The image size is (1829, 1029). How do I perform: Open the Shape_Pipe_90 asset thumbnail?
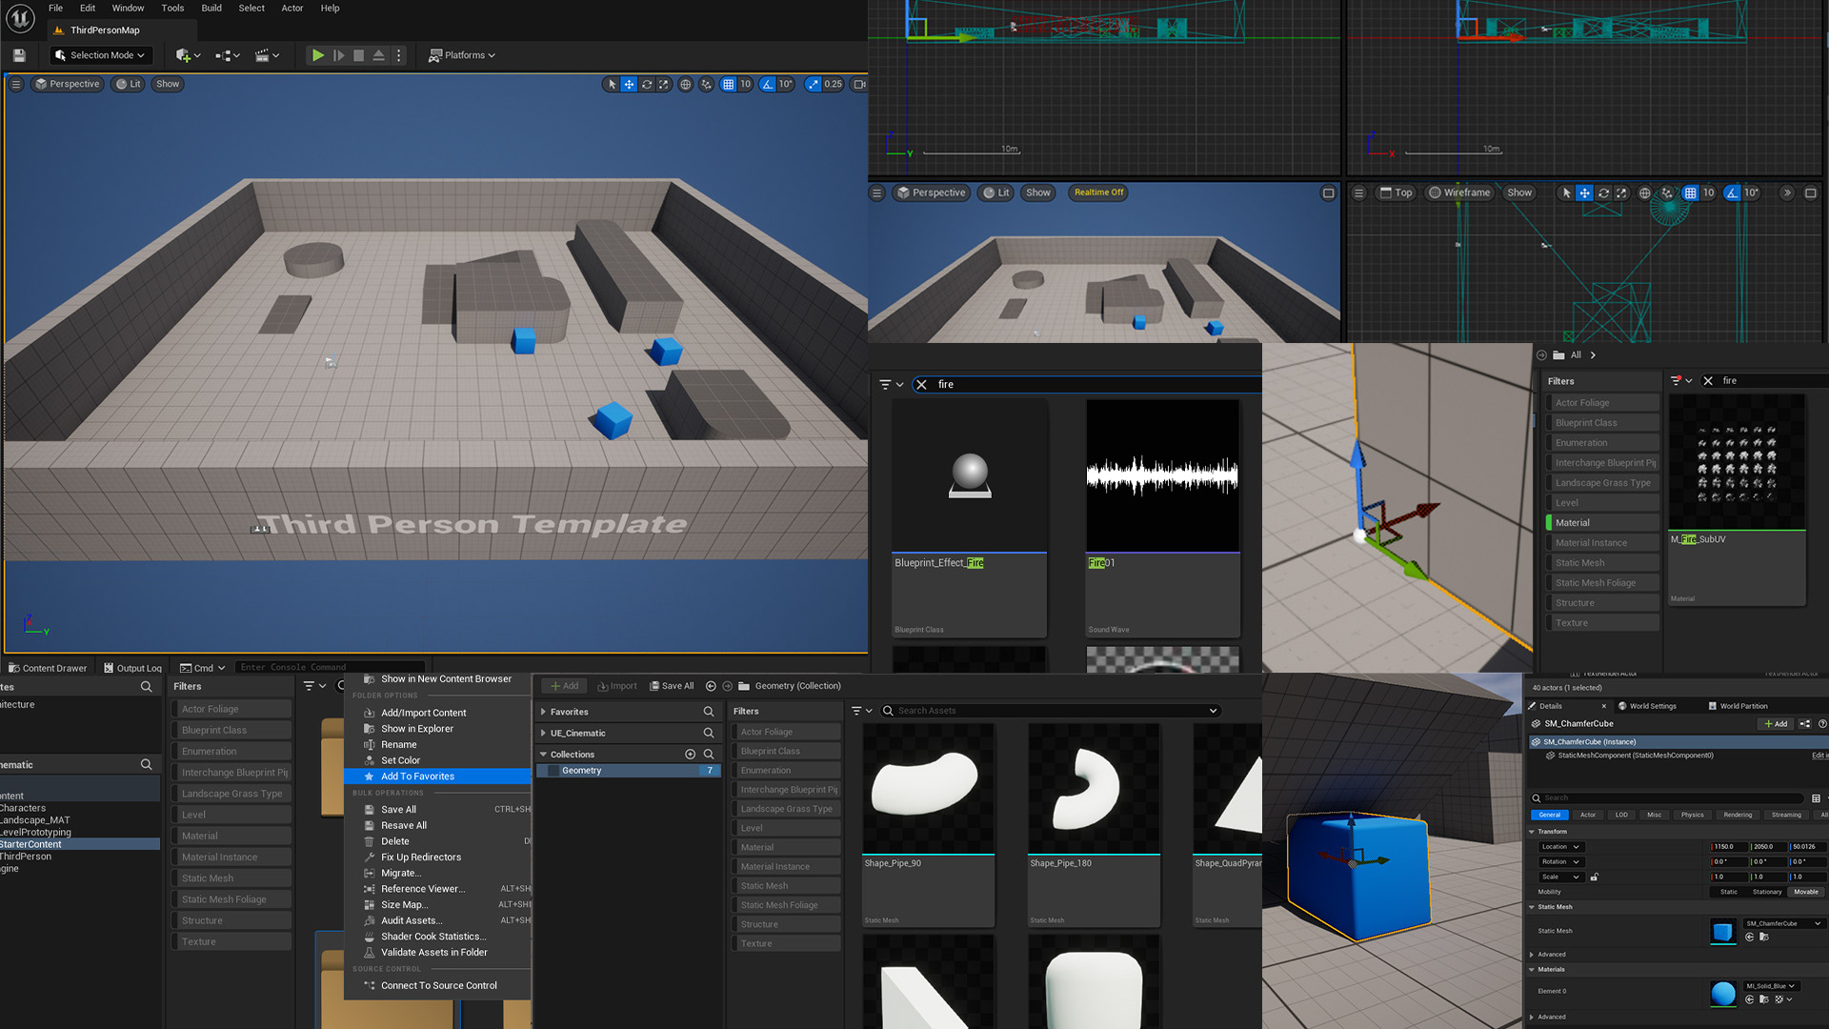[928, 788]
